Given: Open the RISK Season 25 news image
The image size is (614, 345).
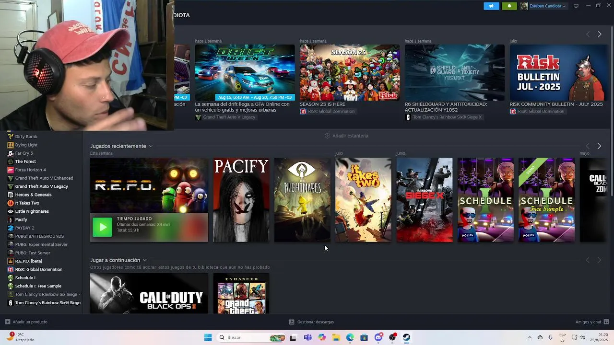Looking at the screenshot, I should (350, 72).
